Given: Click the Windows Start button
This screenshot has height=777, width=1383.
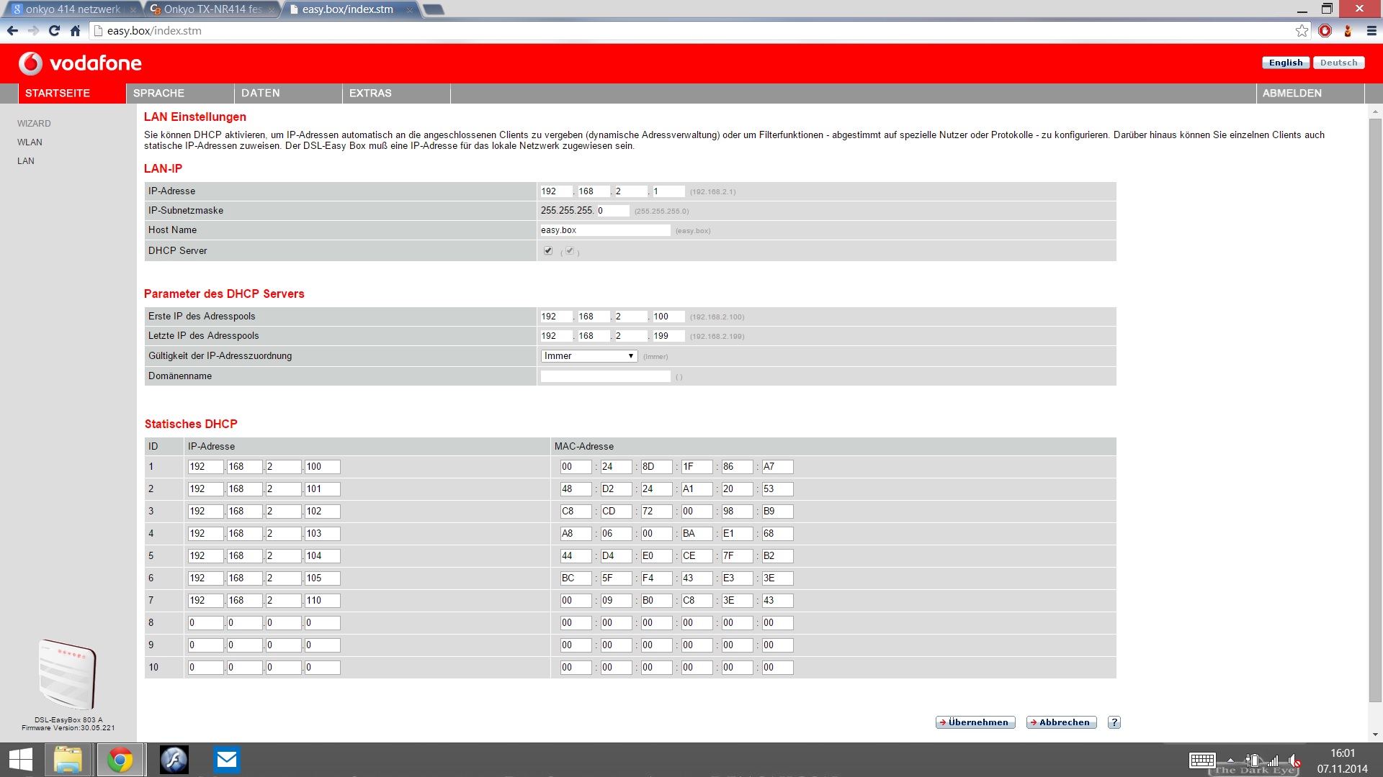Looking at the screenshot, I should (21, 760).
